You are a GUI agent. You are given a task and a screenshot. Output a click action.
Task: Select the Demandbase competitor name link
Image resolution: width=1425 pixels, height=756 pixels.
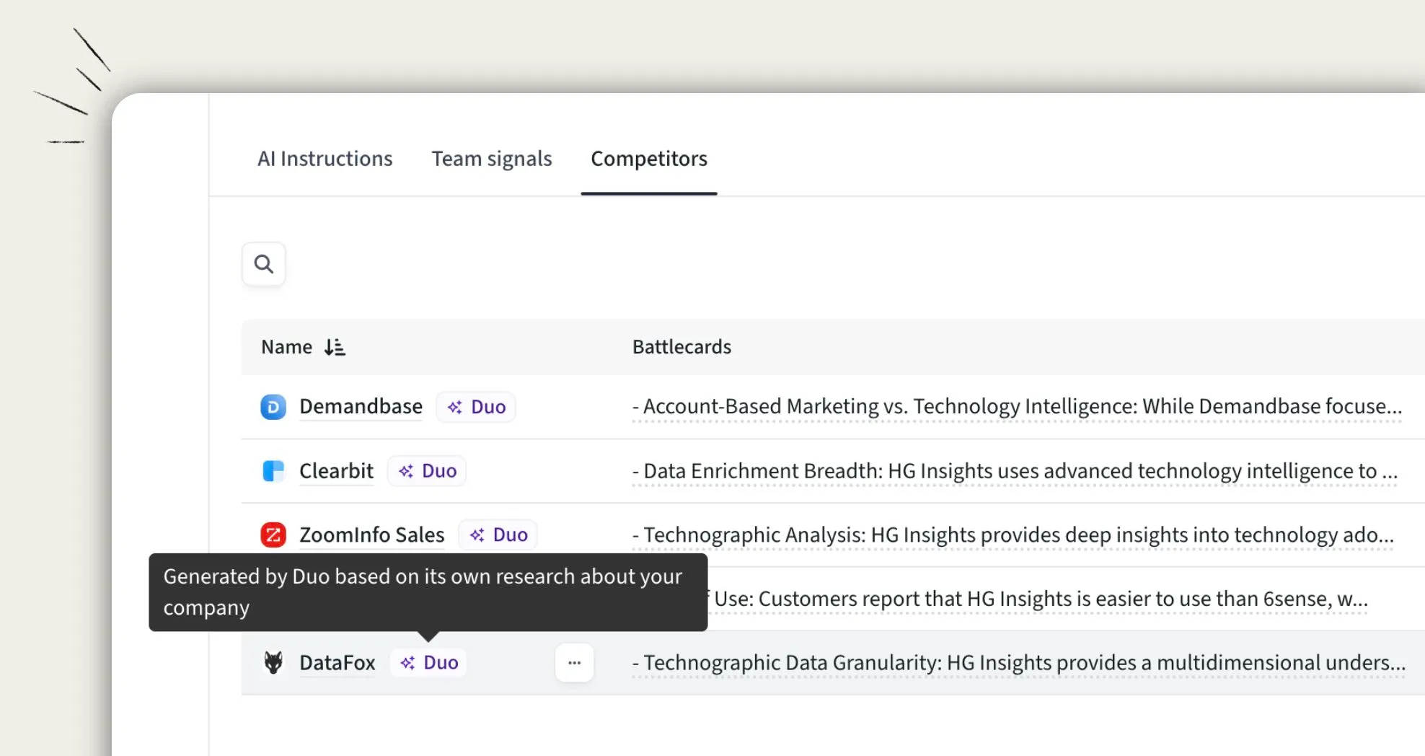(x=361, y=406)
